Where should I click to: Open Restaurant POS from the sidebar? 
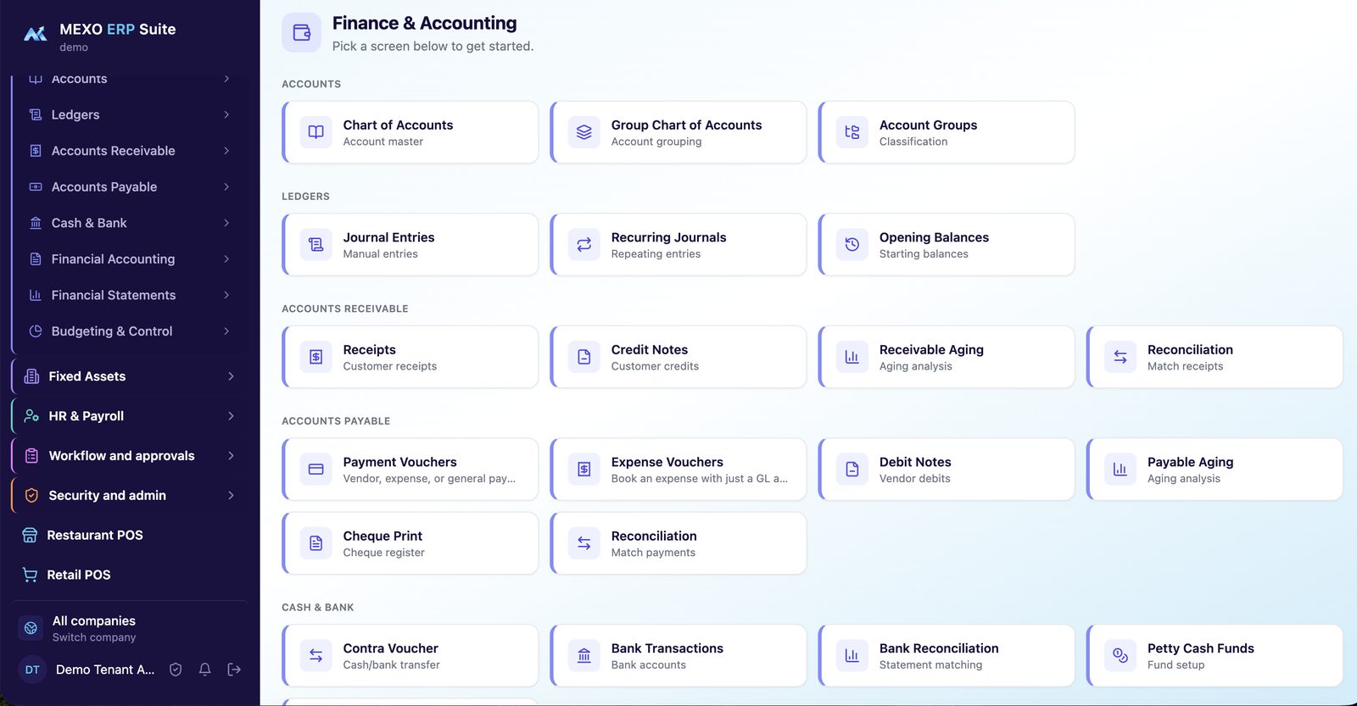click(130, 536)
